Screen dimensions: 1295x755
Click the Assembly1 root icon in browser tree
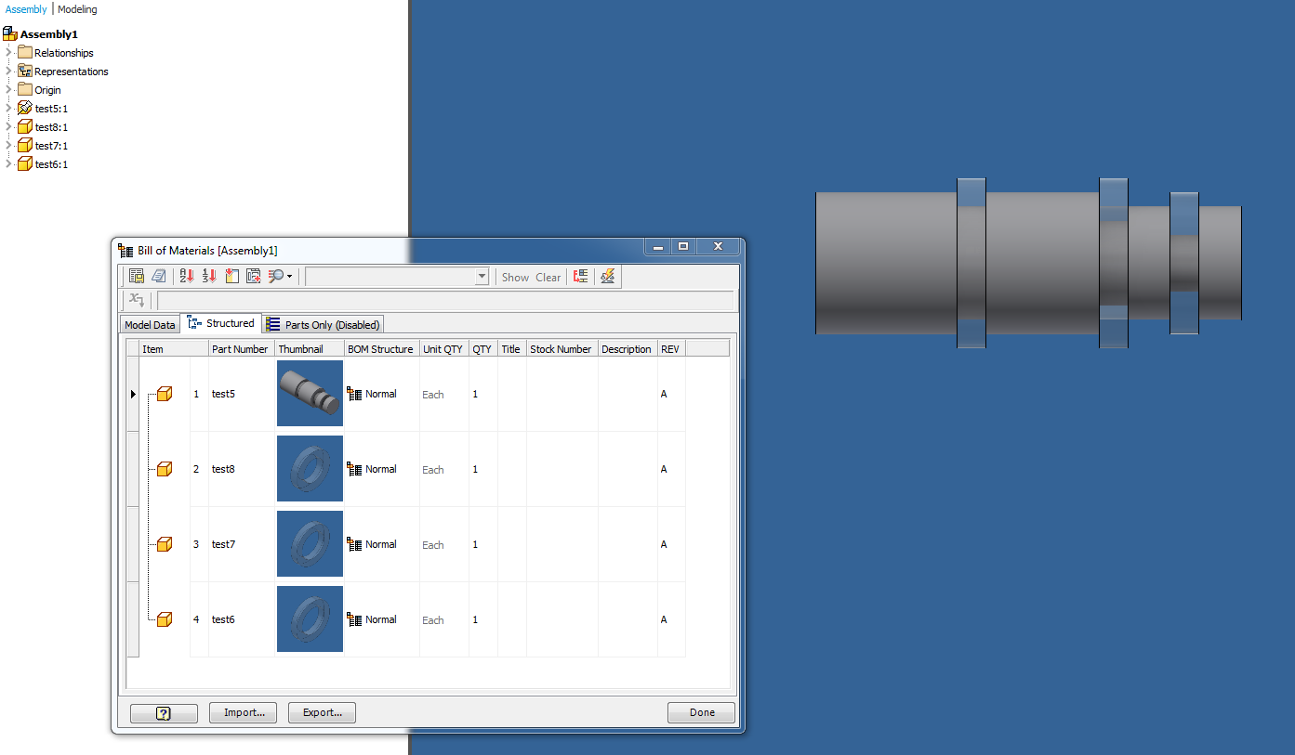[x=10, y=34]
